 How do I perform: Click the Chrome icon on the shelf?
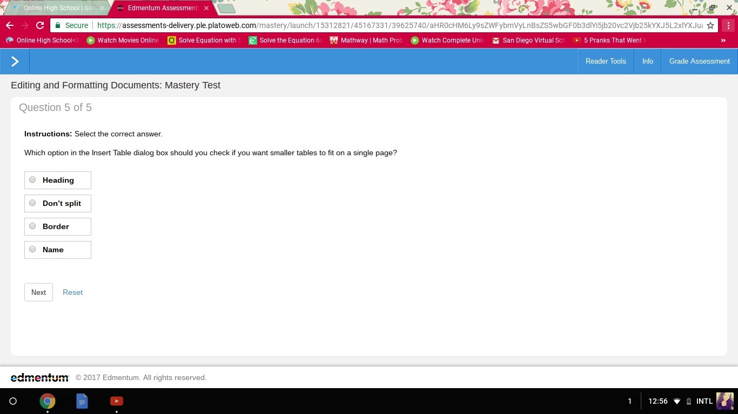point(48,401)
